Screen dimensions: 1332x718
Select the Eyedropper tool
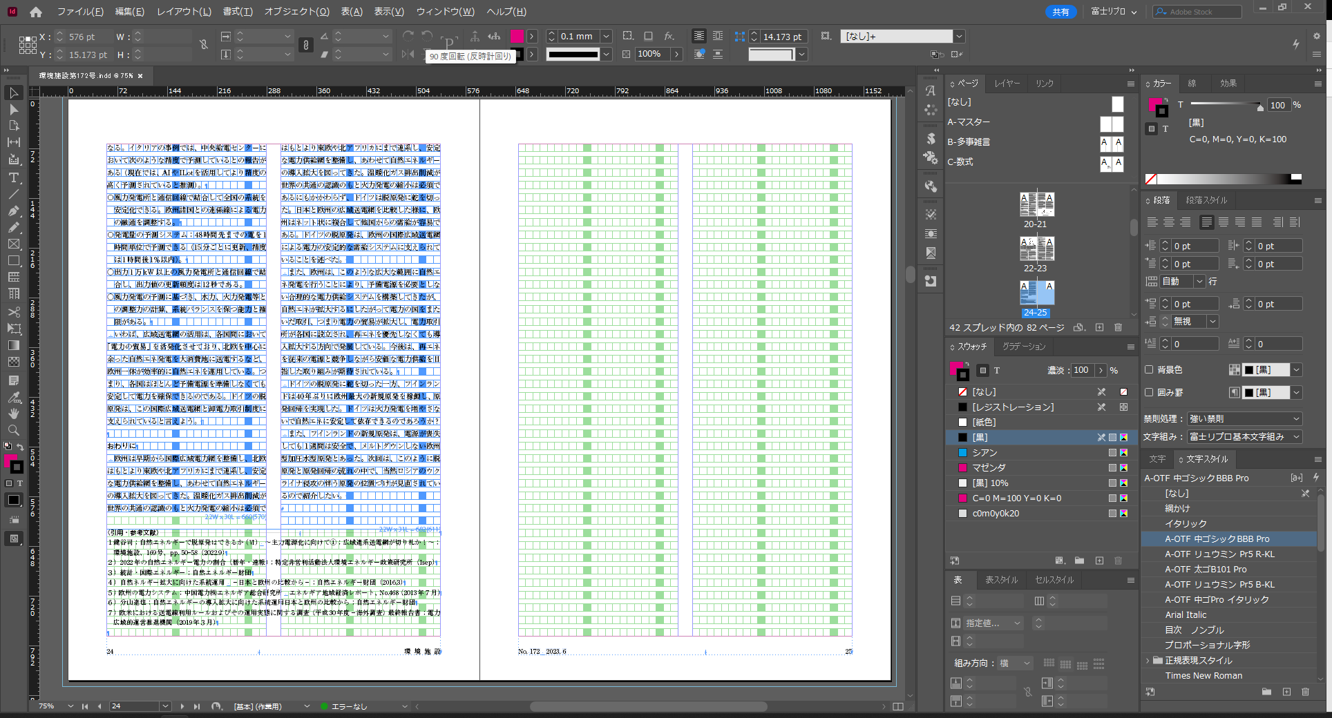(x=14, y=397)
